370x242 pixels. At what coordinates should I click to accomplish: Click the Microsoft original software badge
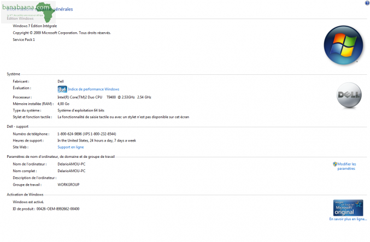tap(348, 208)
